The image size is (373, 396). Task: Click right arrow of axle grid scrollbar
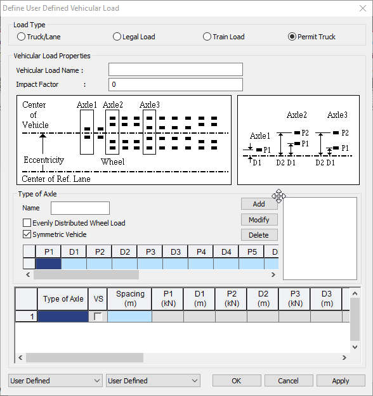(273, 274)
